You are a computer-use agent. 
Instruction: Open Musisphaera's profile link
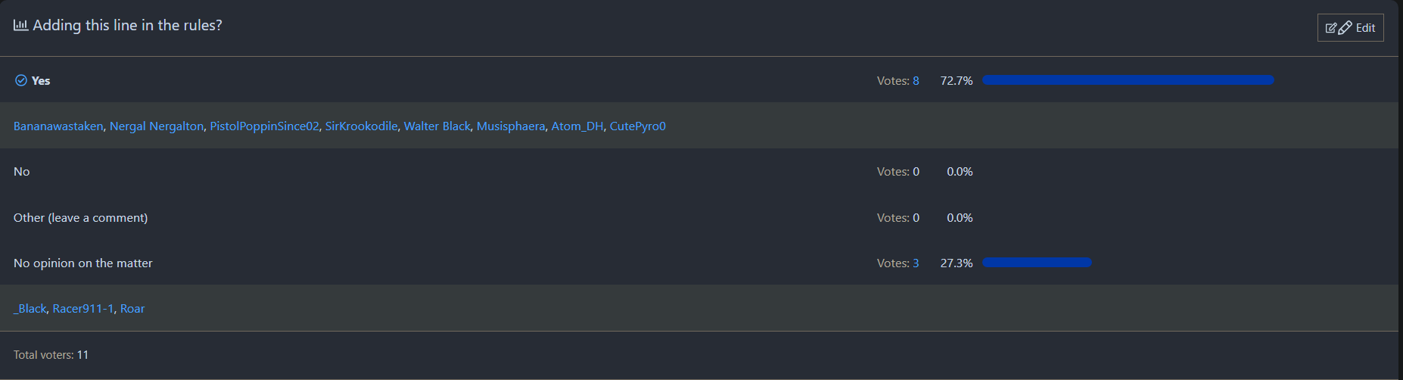[511, 126]
